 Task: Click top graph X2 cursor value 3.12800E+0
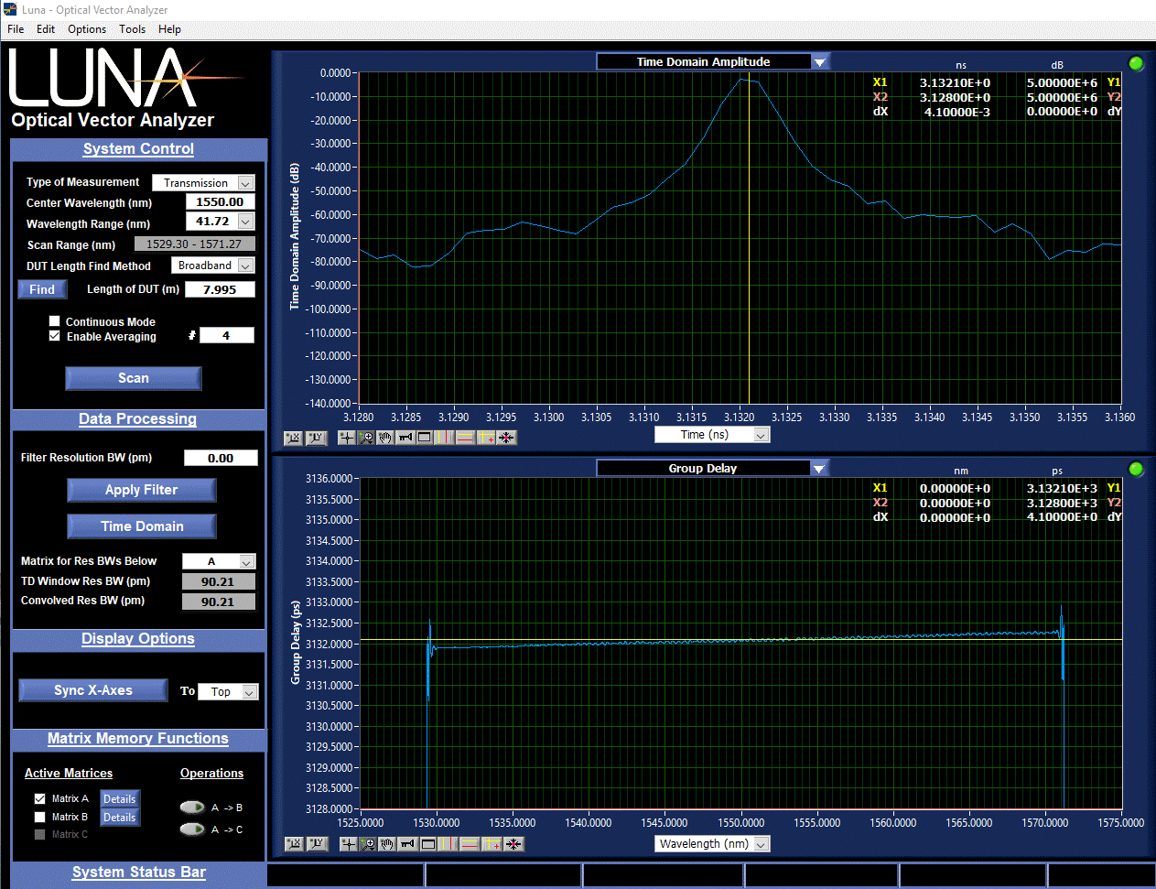pyautogui.click(x=955, y=97)
